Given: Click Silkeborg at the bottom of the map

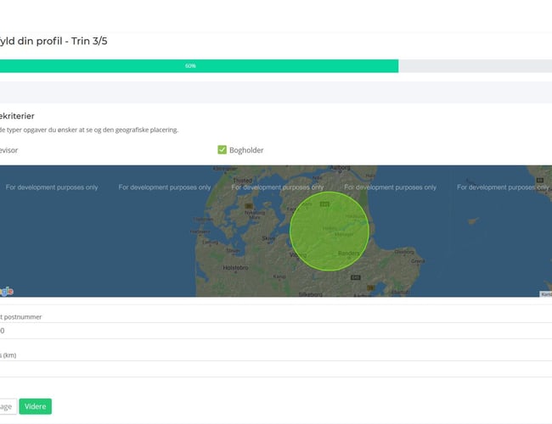Looking at the screenshot, I should pos(312,293).
